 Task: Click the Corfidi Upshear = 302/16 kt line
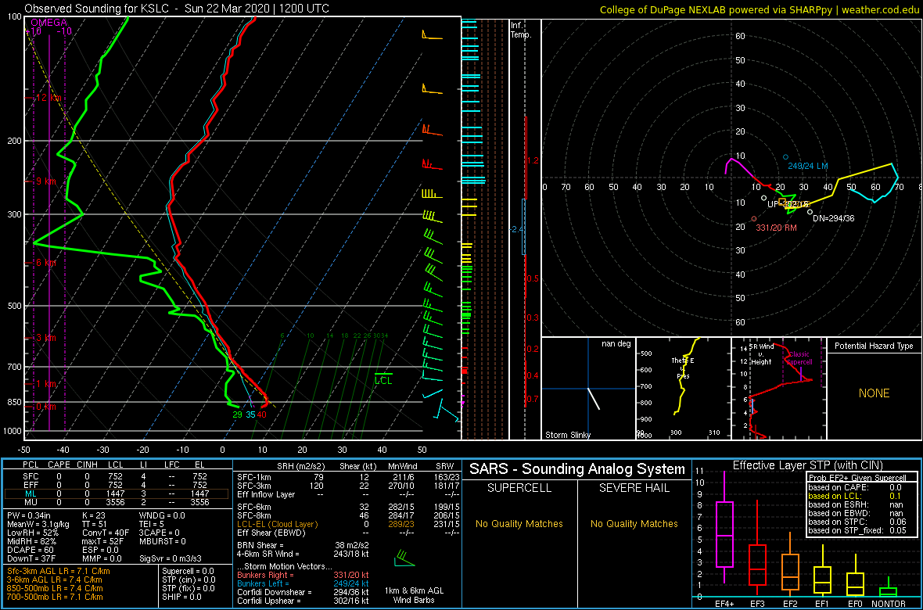coord(303,601)
